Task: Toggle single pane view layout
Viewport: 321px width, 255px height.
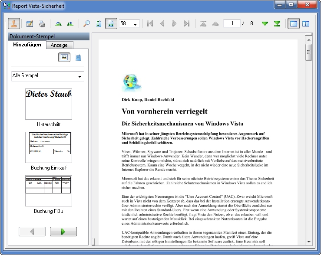Action: click(294, 23)
